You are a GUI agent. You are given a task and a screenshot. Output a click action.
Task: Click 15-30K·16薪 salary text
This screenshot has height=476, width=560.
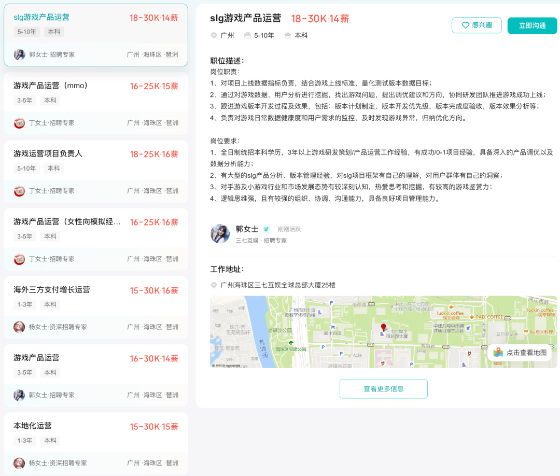point(154,291)
